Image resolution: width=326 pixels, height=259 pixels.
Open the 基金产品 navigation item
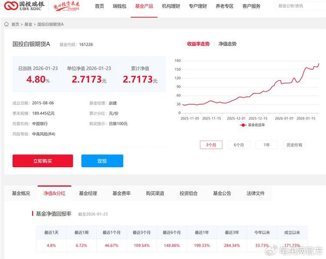tap(144, 6)
